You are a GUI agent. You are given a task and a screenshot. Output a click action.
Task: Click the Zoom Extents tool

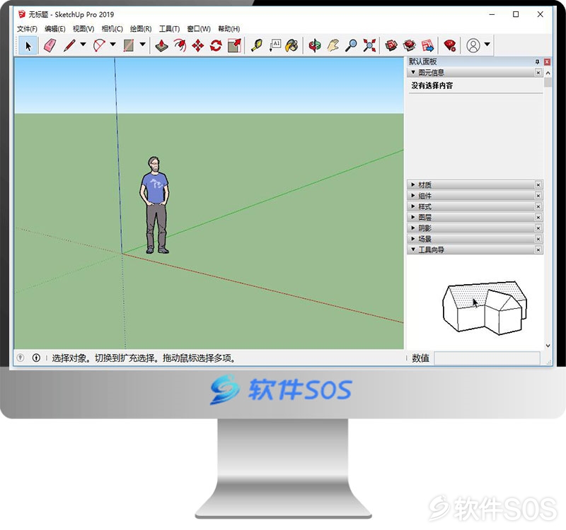point(369,46)
